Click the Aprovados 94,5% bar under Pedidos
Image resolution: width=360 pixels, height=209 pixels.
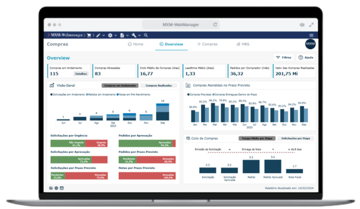[146, 143]
